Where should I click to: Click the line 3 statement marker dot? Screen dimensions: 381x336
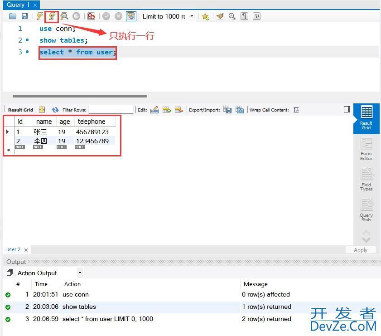click(x=27, y=52)
